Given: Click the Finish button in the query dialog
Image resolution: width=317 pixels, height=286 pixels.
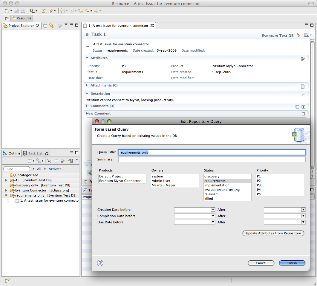Looking at the screenshot, I should coord(292,263).
